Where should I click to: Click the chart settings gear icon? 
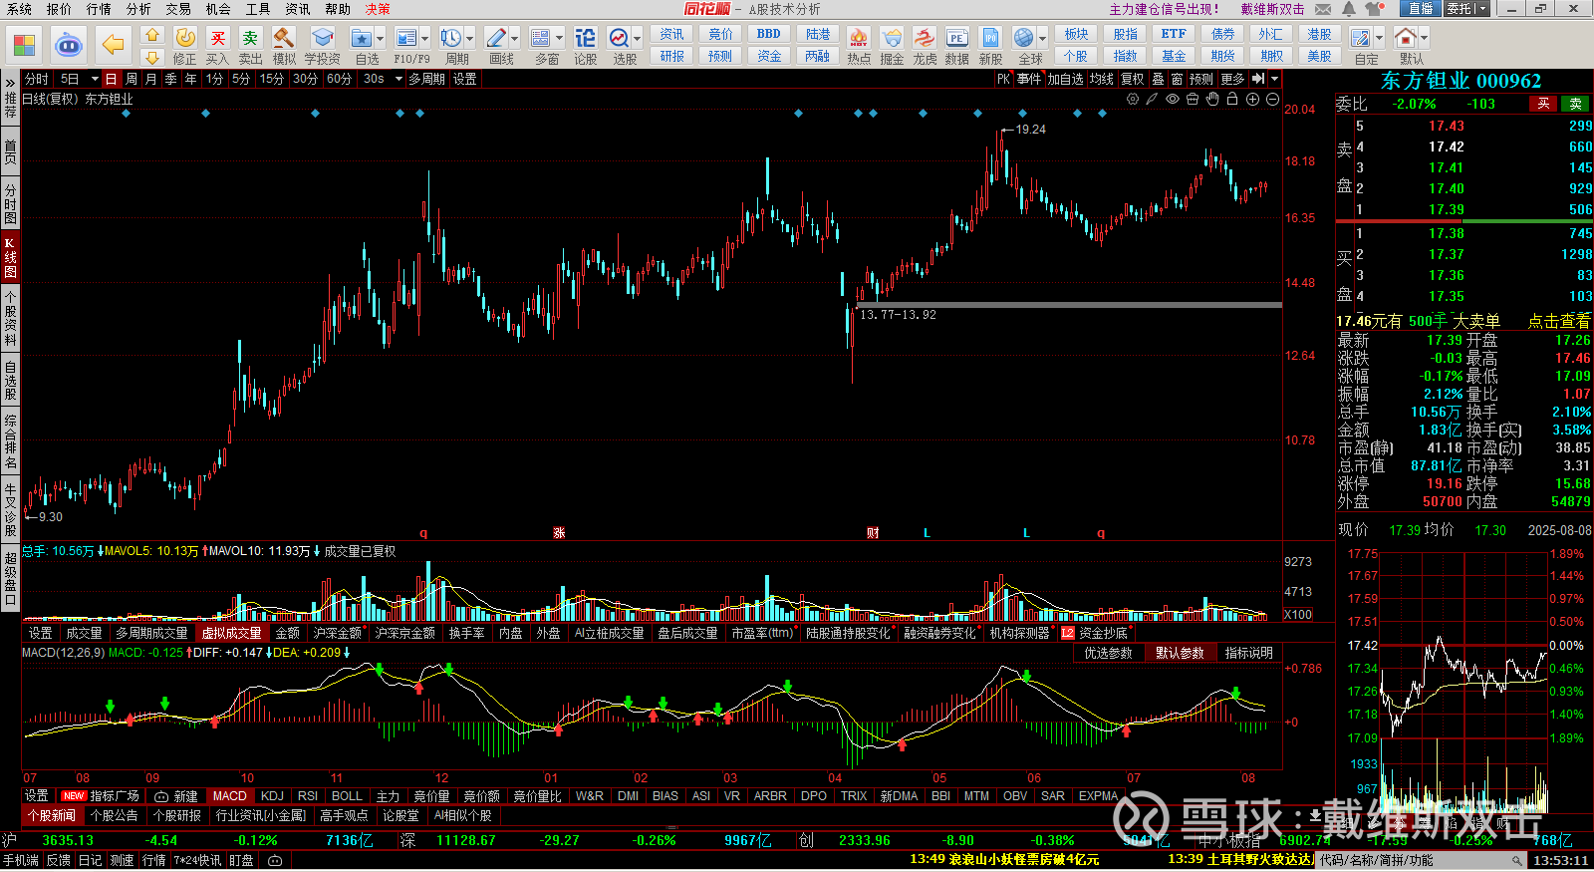coord(1133,99)
